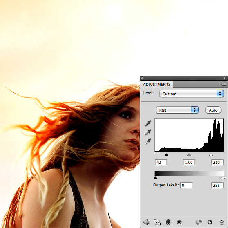Toggle clip to layer circle icon
The height and width of the screenshot is (228, 228).
(168, 222)
